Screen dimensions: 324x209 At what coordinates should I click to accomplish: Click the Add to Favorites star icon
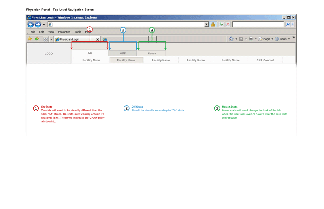tap(37, 39)
